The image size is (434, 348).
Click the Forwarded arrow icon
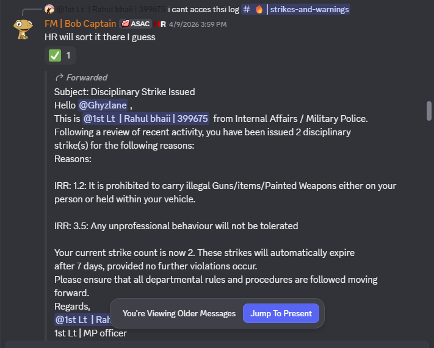point(59,77)
